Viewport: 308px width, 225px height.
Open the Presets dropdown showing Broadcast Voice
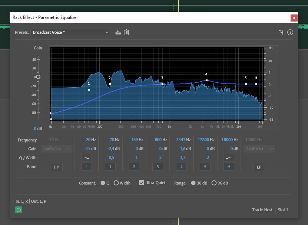70,32
